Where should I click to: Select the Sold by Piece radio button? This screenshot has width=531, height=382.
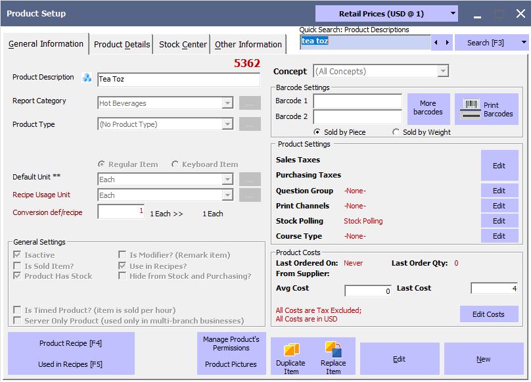tap(317, 132)
